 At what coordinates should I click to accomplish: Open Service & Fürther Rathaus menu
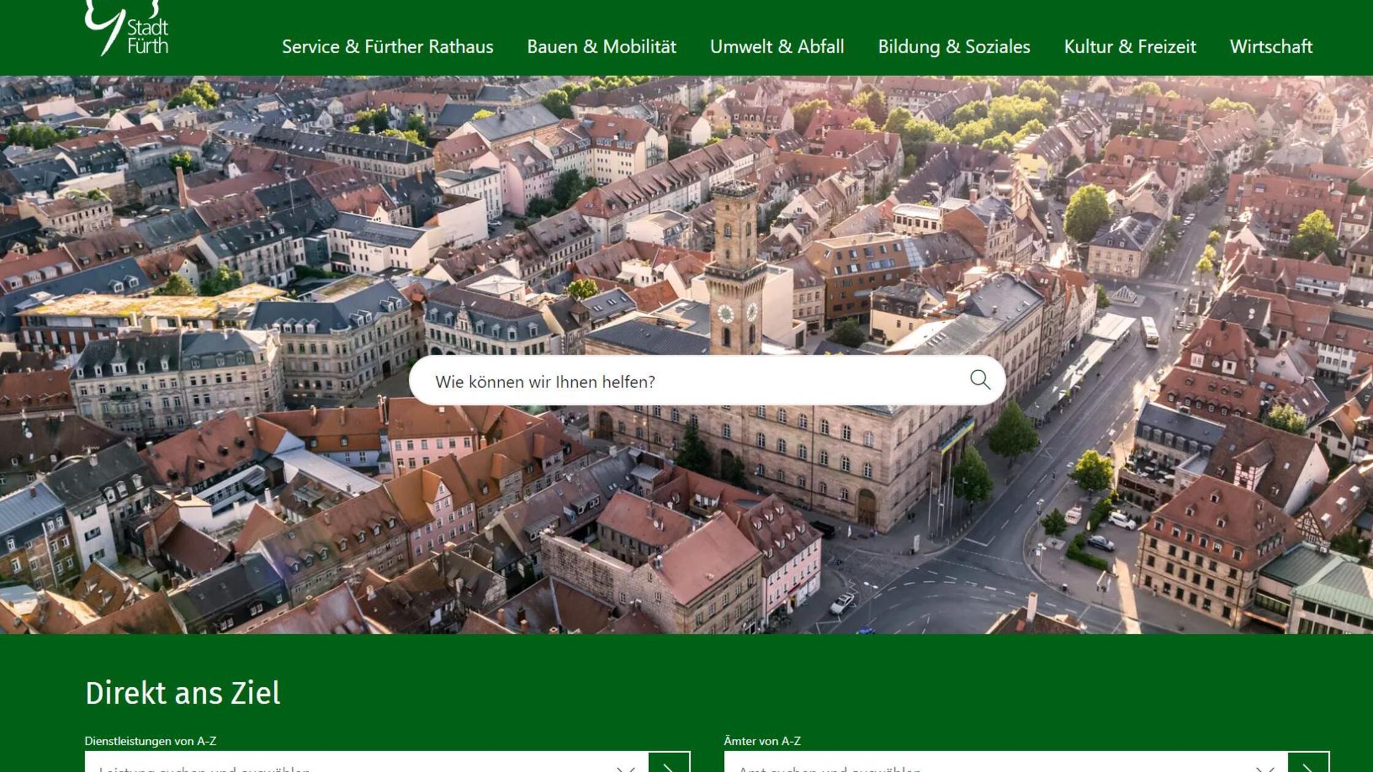(x=387, y=47)
